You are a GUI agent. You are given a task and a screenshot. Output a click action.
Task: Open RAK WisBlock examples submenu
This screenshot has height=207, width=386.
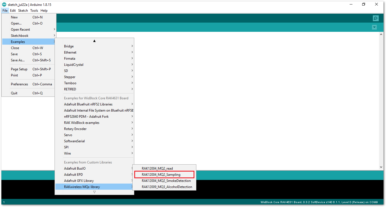[x=95, y=123]
